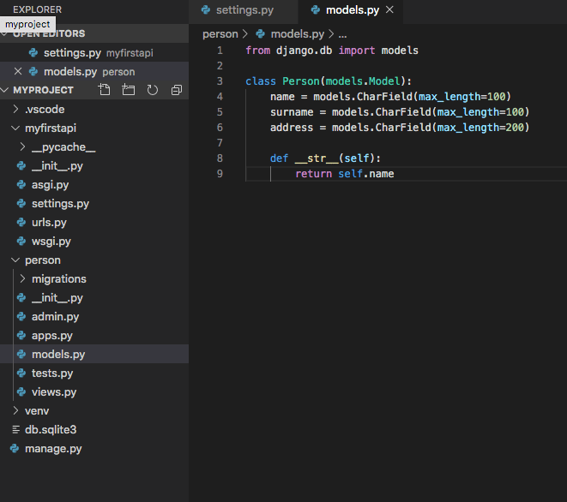Click the Python icon next to manage.py

point(15,448)
